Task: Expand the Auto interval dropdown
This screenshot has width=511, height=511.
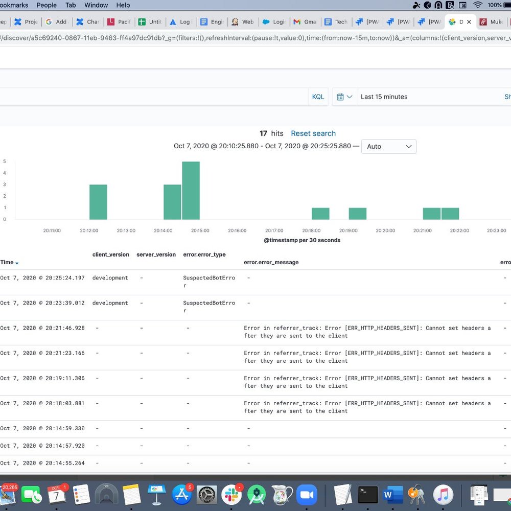Action: point(388,147)
